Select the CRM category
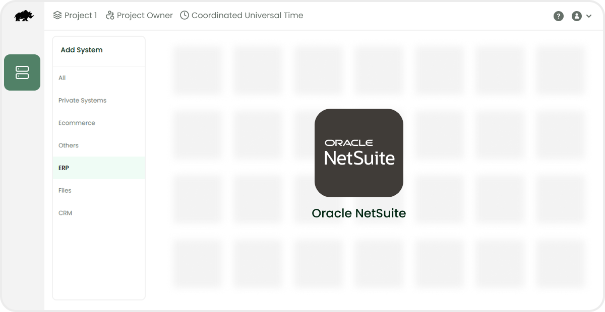The height and width of the screenshot is (312, 605). (66, 213)
